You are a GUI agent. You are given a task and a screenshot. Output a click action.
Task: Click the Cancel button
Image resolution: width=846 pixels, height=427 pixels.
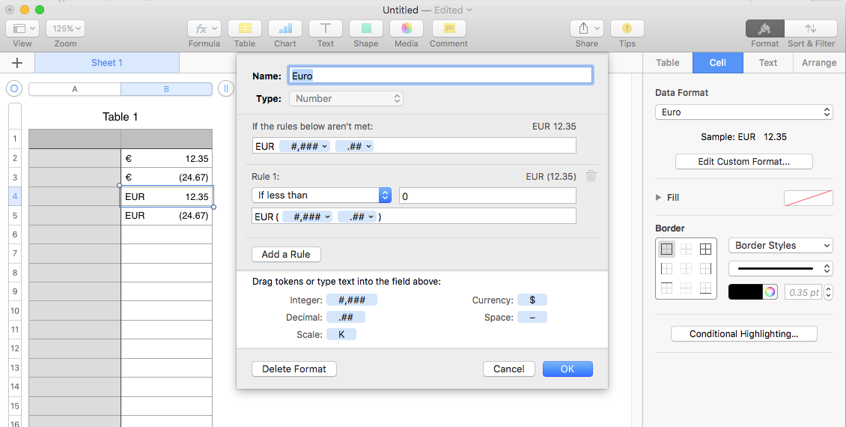point(509,369)
